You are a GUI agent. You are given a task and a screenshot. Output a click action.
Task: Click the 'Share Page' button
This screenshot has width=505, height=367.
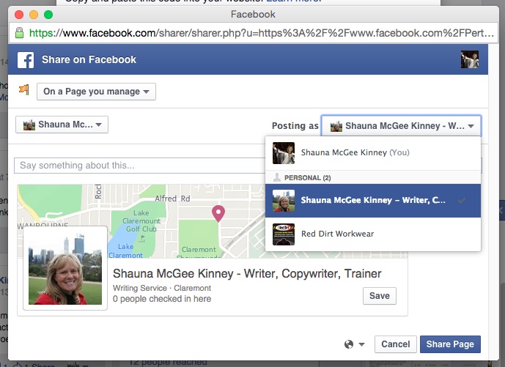click(x=450, y=344)
